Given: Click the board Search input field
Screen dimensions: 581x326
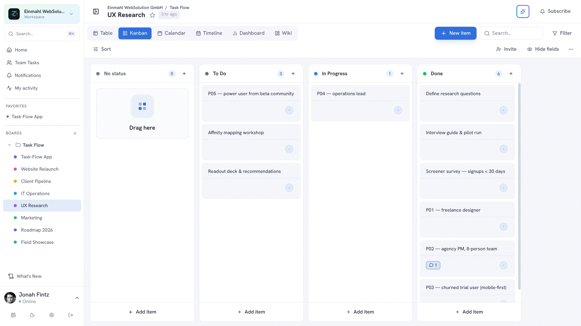Looking at the screenshot, I should click(511, 33).
